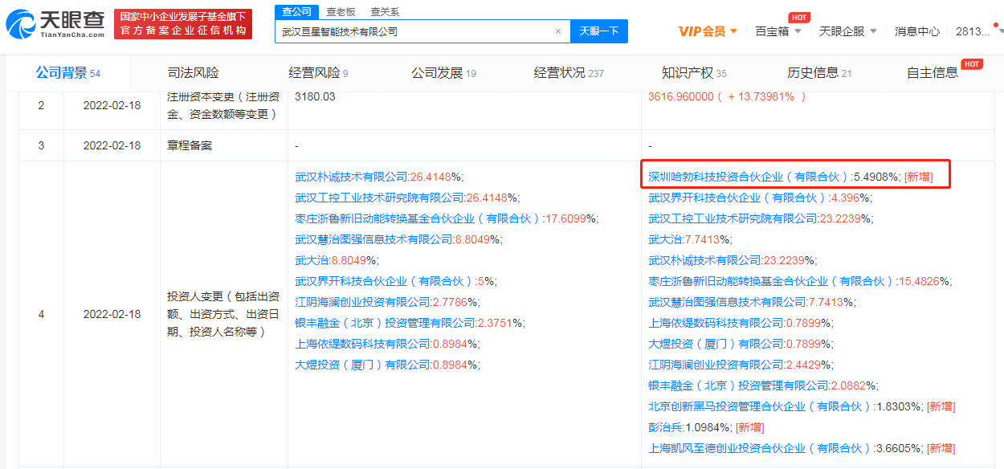Open 武汉朴诚技术有限公司 in the after-change column
This screenshot has width=1004, height=469.
(x=704, y=259)
